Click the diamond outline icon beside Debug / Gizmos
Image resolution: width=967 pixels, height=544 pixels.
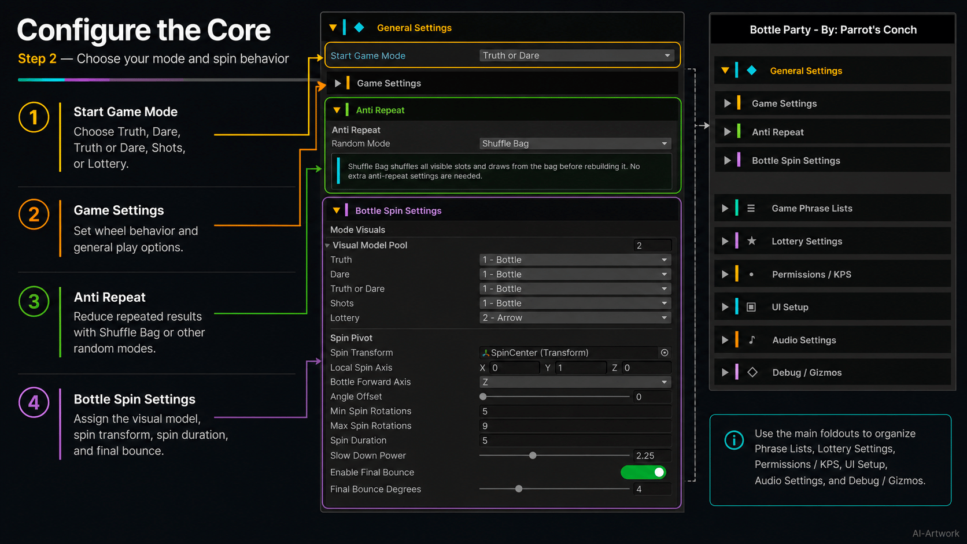click(x=752, y=372)
